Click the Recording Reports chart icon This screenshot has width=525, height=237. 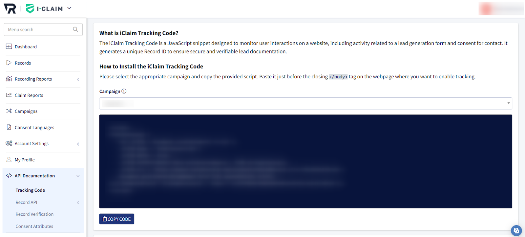pyautogui.click(x=9, y=79)
